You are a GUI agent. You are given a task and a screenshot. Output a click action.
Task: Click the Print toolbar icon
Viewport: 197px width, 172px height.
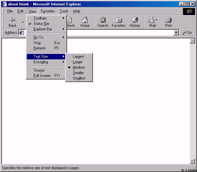point(169,20)
